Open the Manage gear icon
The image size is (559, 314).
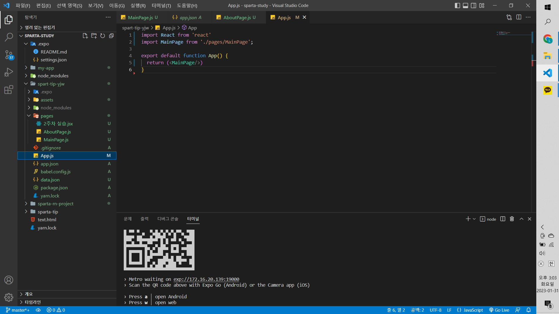click(9, 297)
